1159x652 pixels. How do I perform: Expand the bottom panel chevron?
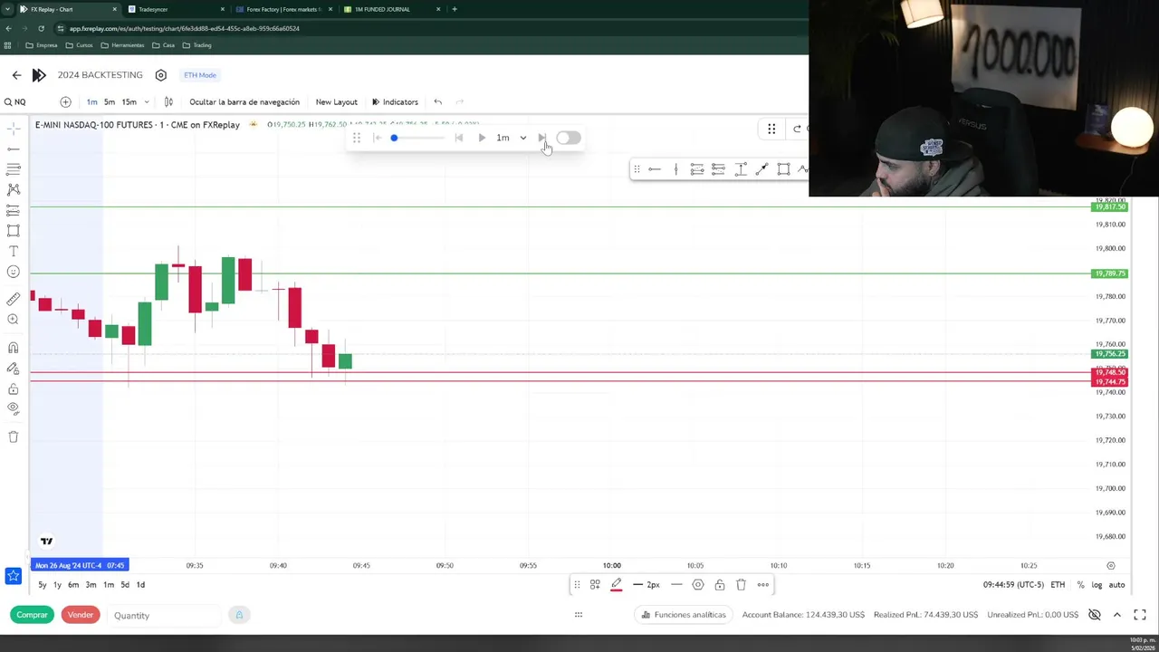1116,615
